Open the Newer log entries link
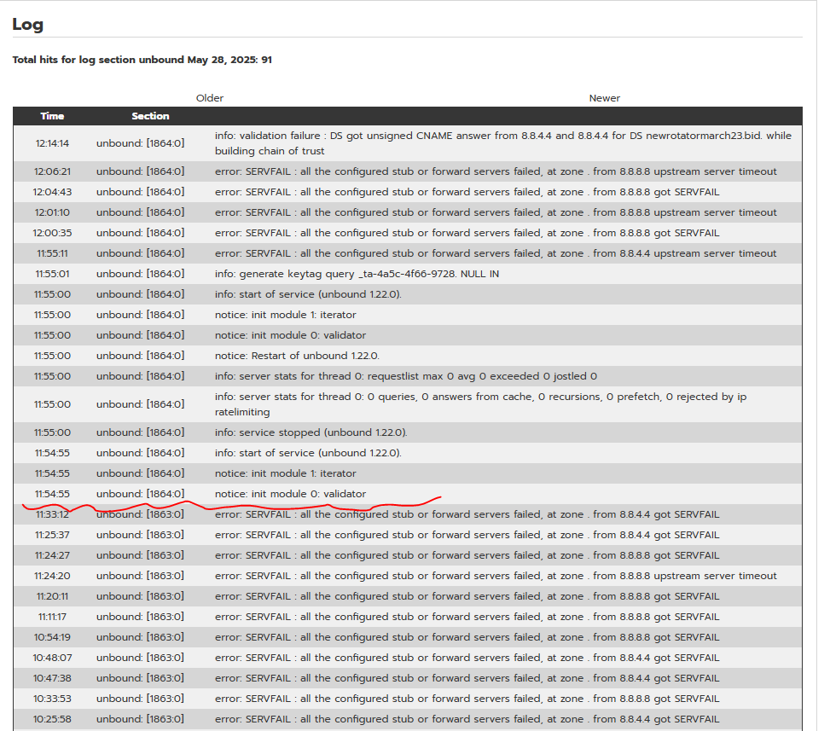The image size is (830, 731). tap(605, 98)
